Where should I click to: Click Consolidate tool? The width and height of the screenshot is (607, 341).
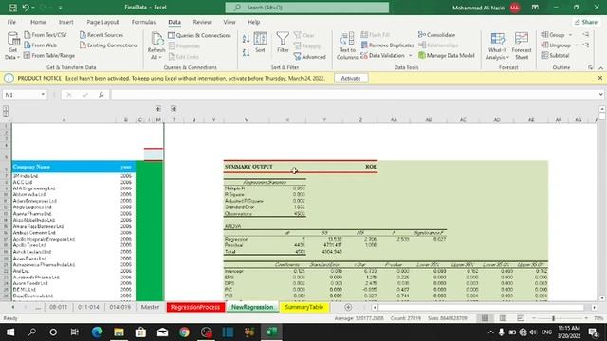[436, 35]
